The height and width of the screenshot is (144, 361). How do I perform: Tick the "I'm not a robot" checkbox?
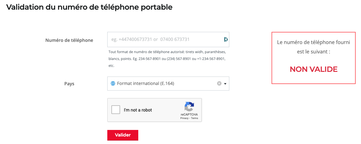[116, 110]
